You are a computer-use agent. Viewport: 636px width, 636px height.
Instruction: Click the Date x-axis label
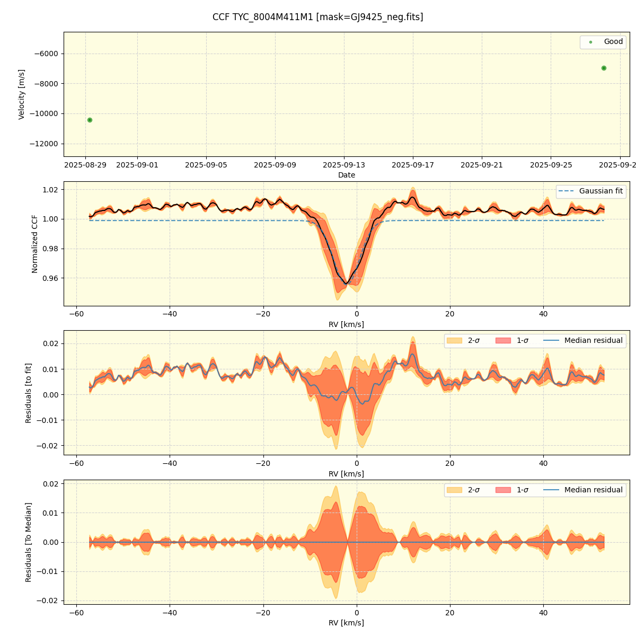347,175
